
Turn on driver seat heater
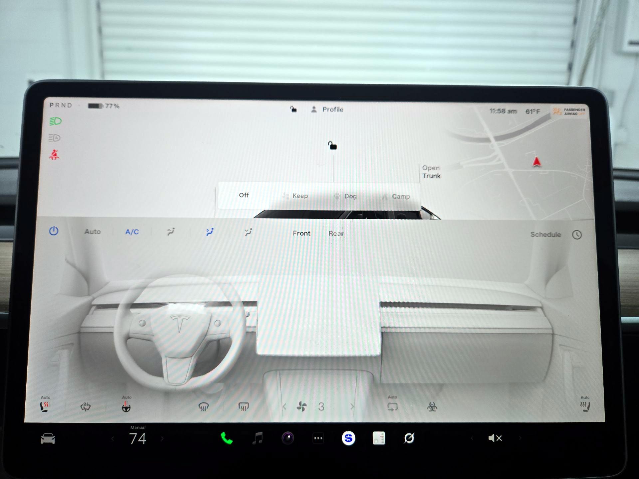coord(45,406)
